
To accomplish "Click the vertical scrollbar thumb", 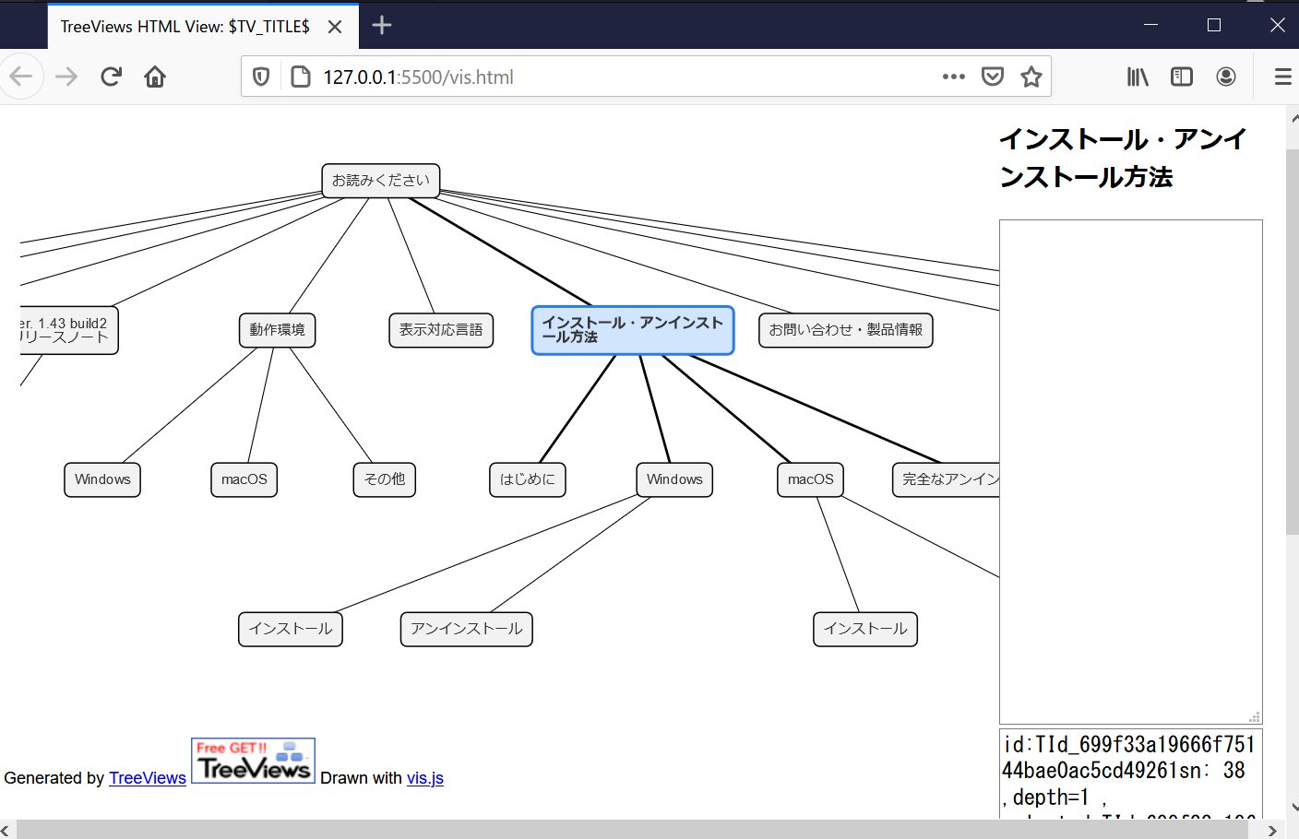I will (1292, 341).
